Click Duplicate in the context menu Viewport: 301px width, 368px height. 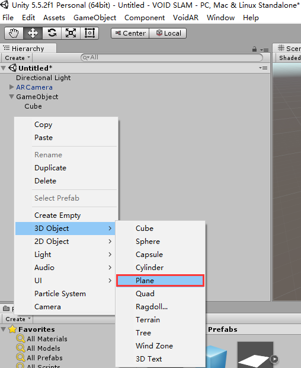pyautogui.click(x=50, y=168)
